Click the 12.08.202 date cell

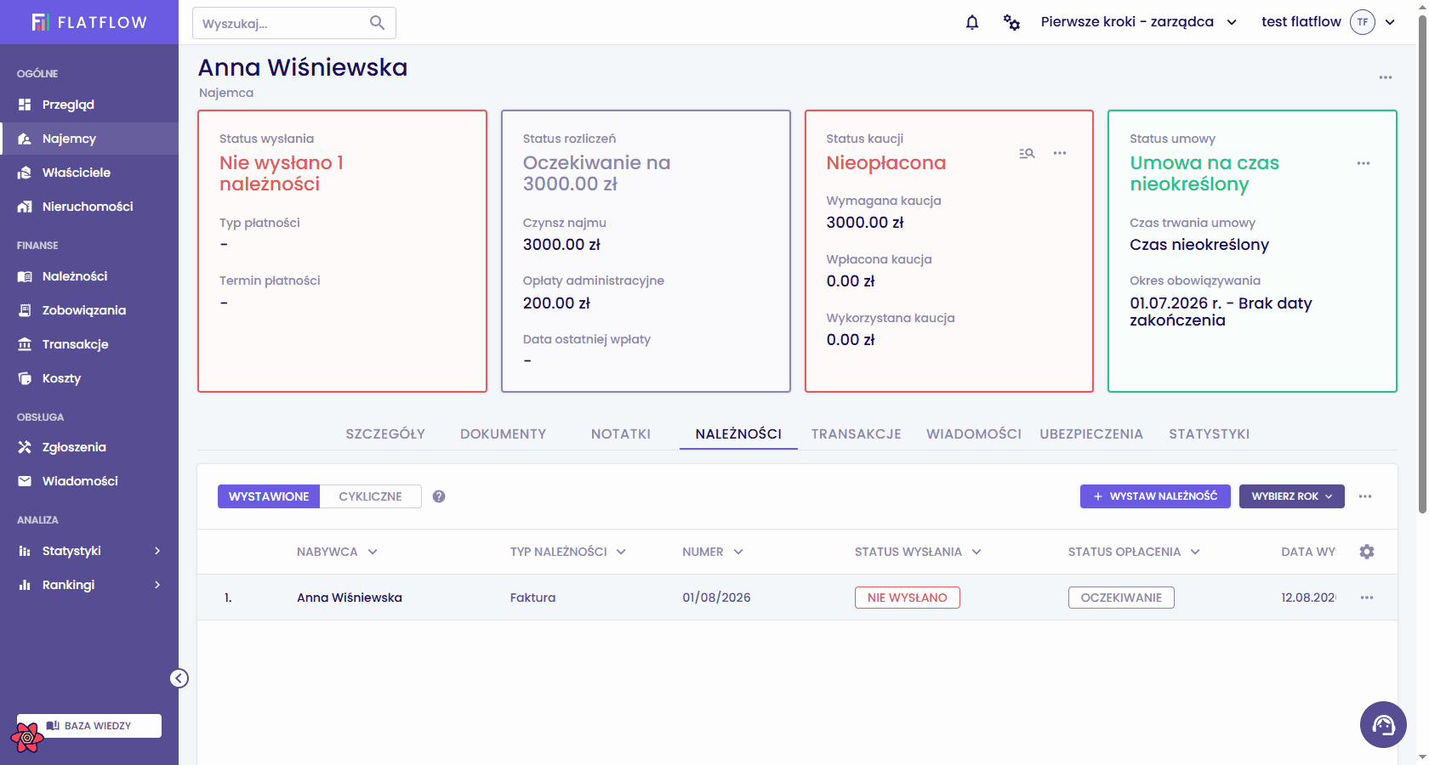[1308, 598]
